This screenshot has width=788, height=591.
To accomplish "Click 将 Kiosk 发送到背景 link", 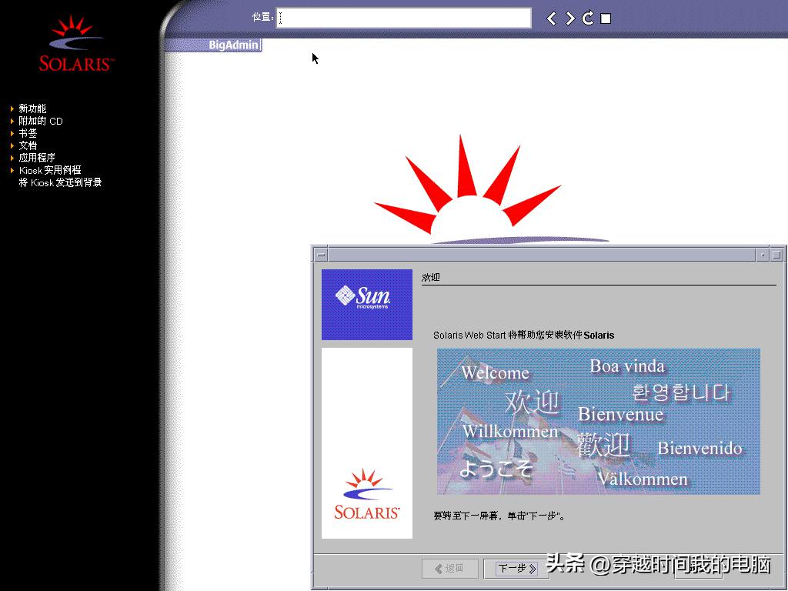I will click(60, 182).
